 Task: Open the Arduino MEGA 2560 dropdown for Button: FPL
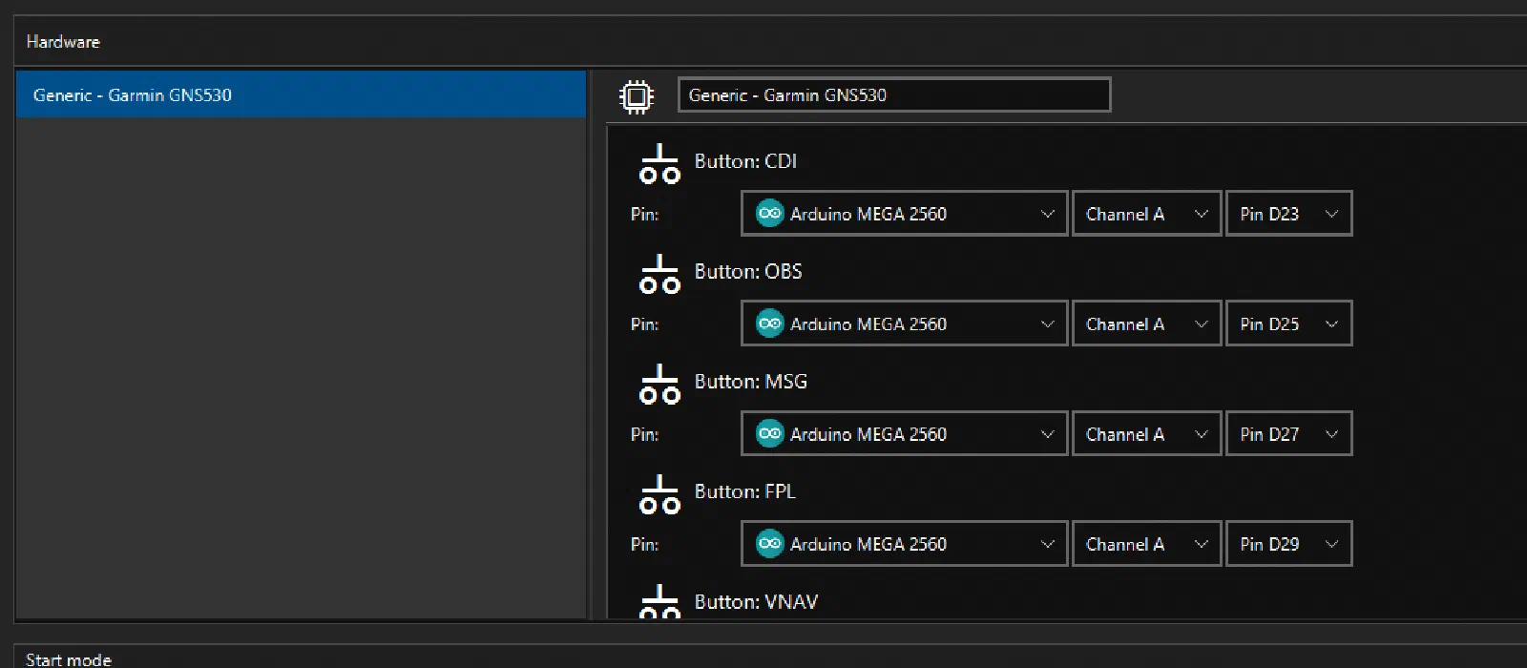[904, 543]
